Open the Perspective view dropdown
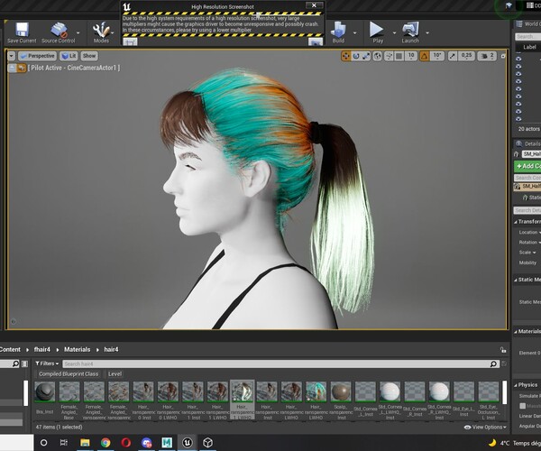541x451 pixels. tap(37, 56)
